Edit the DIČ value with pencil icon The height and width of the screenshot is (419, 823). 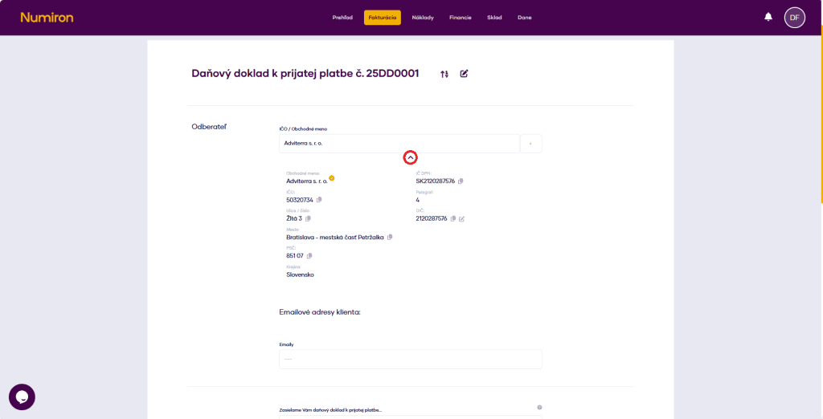(462, 218)
